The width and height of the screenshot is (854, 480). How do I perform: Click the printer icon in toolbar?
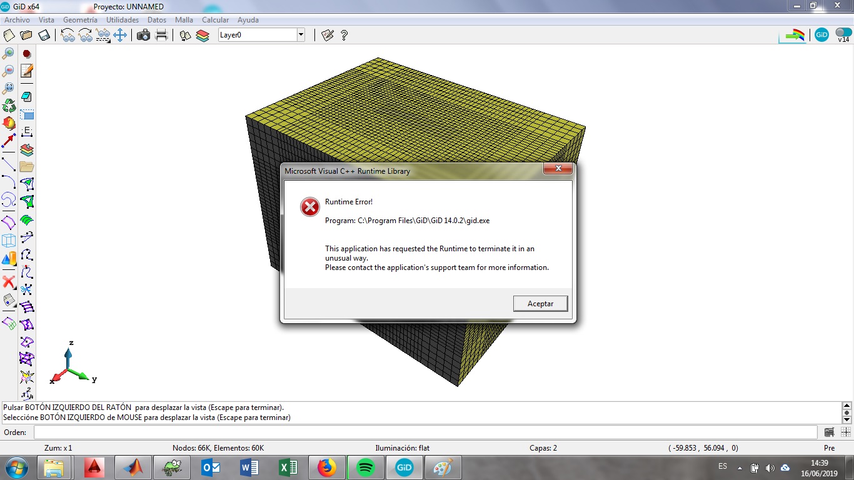click(161, 35)
